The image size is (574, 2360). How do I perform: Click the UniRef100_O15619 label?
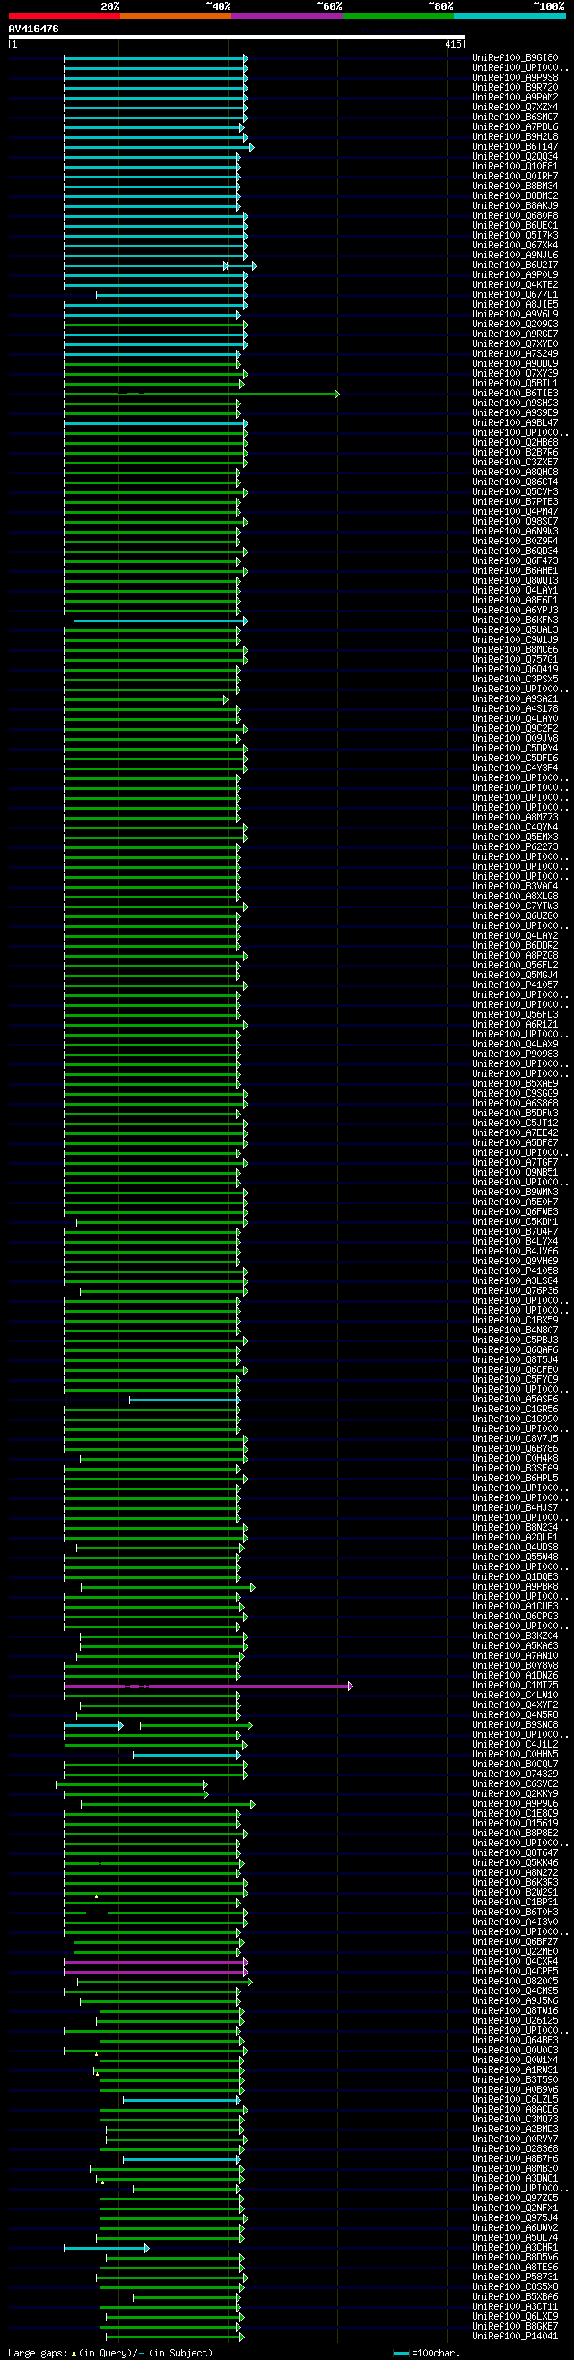(x=515, y=1824)
